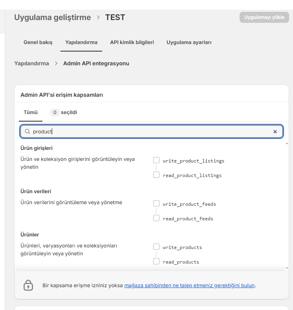Enable write_product_listings scope
293x310 pixels.
[x=156, y=160]
